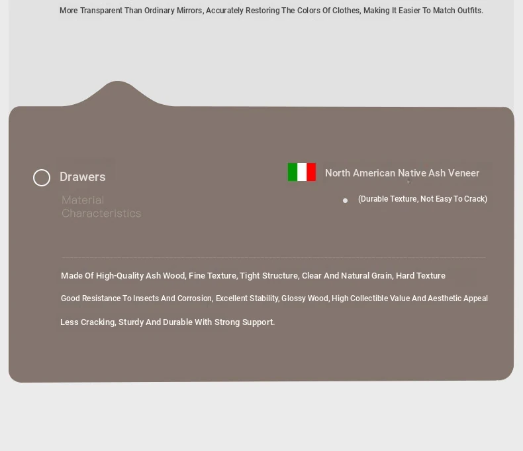The width and height of the screenshot is (523, 451).
Task: Click the Clear And Natural Grain phrase
Action: [x=347, y=276]
